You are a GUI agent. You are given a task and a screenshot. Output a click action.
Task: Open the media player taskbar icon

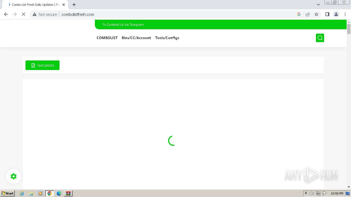(x=40, y=193)
